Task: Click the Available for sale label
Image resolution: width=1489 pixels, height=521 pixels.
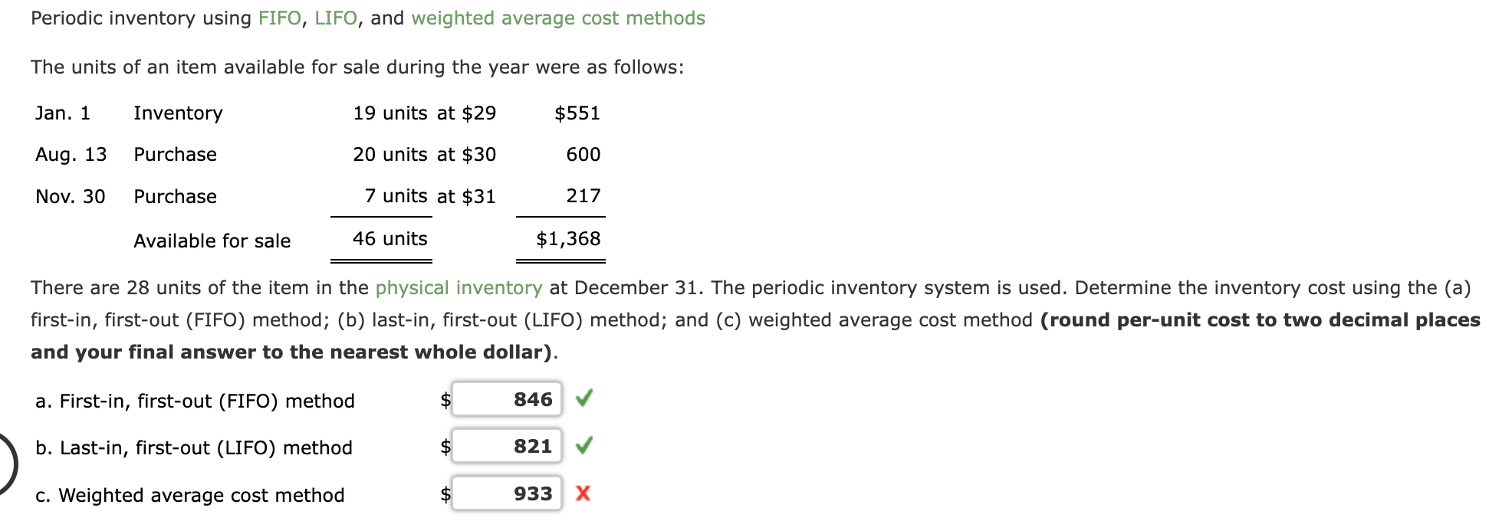Action: pyautogui.click(x=212, y=241)
